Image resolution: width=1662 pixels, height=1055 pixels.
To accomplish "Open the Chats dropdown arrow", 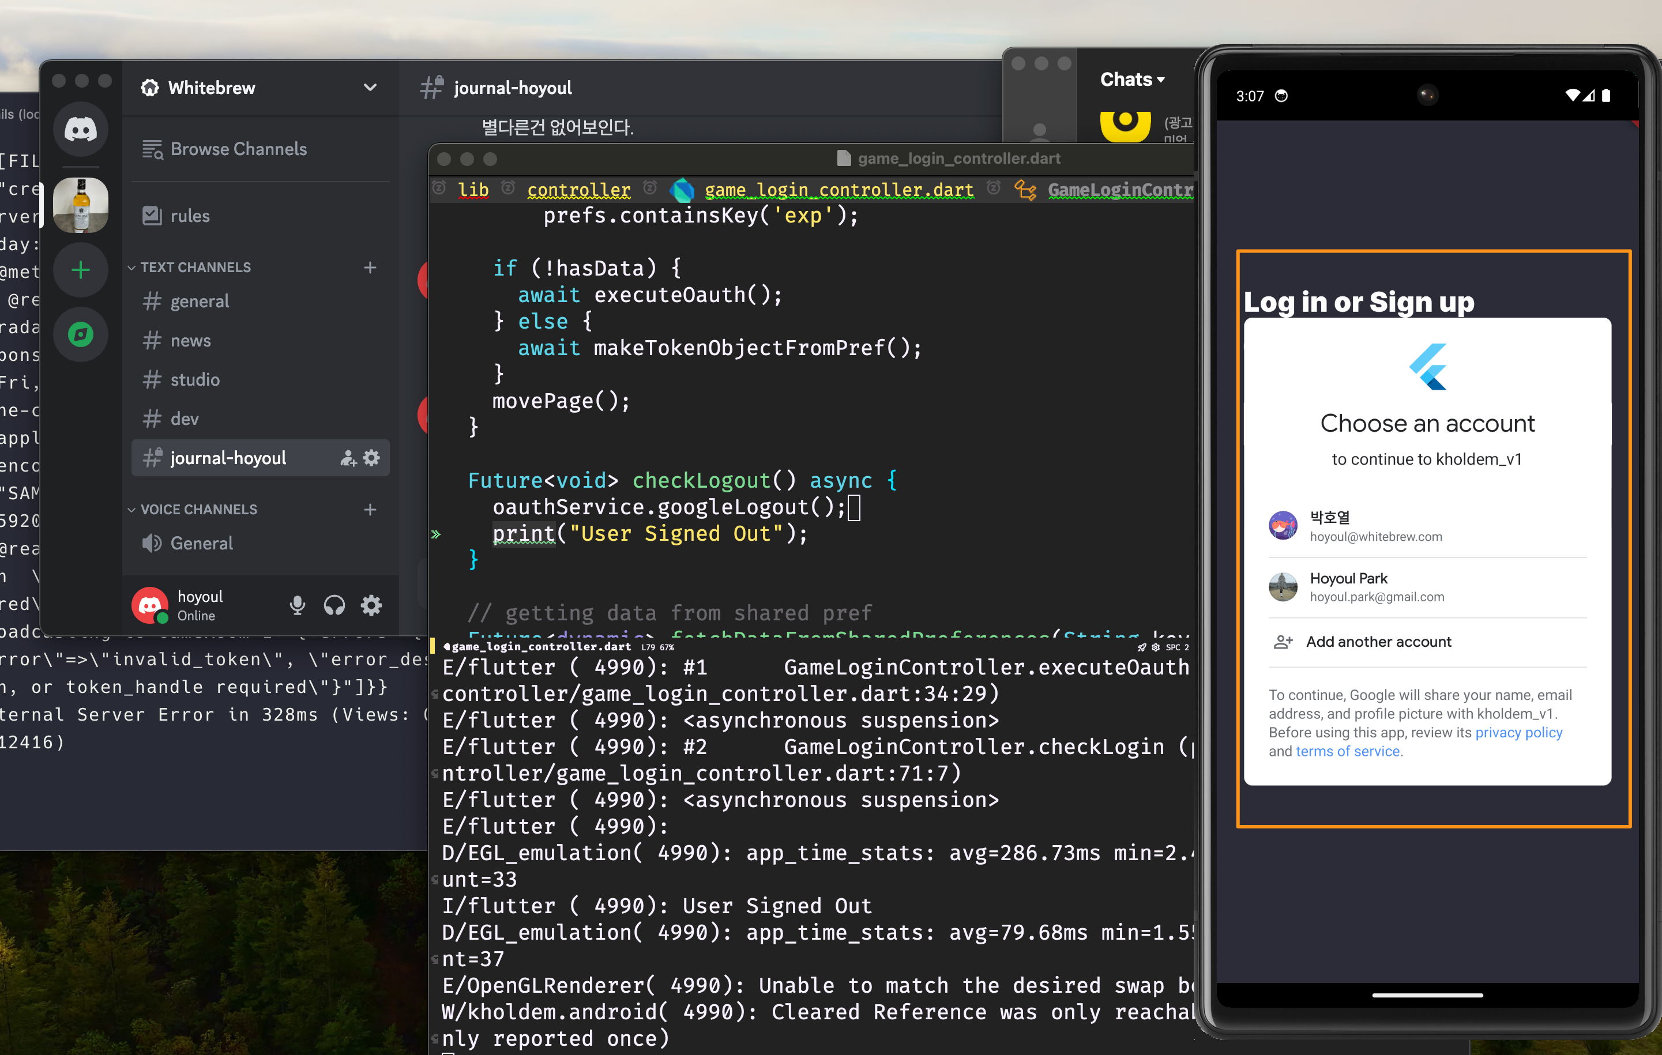I will pyautogui.click(x=1161, y=80).
